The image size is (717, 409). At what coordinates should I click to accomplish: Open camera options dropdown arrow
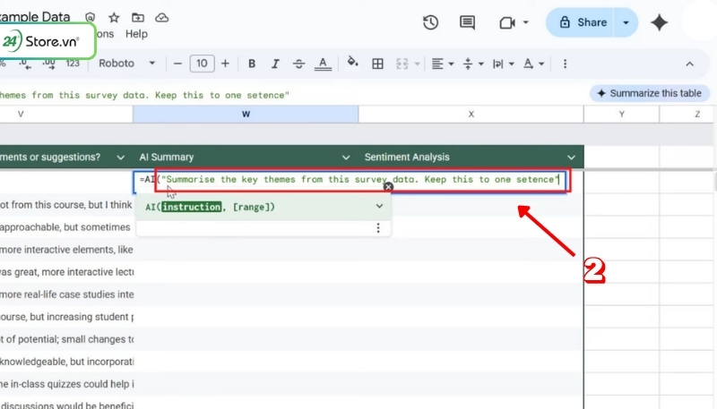click(x=525, y=22)
